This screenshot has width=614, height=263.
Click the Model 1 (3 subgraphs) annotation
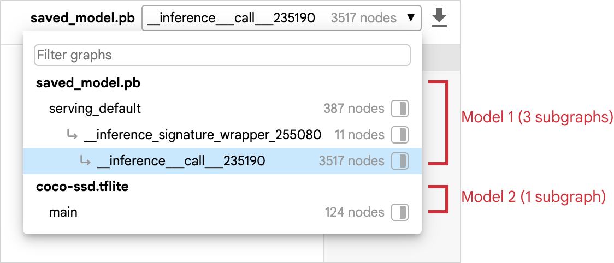coord(537,117)
